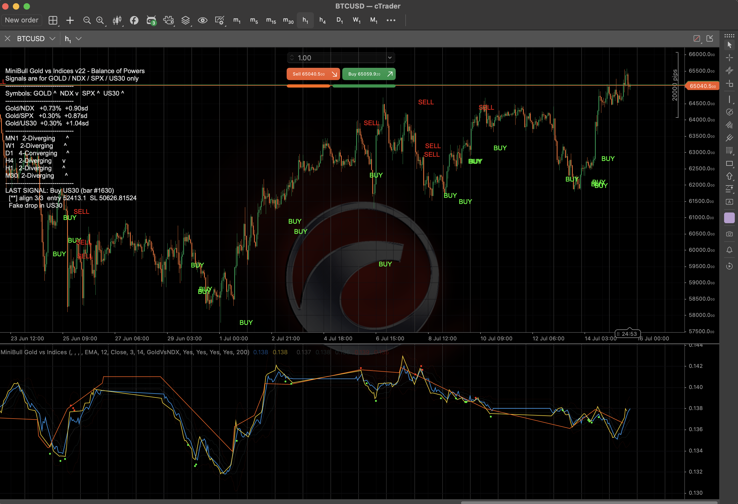Select the text label A tool

coord(729,202)
